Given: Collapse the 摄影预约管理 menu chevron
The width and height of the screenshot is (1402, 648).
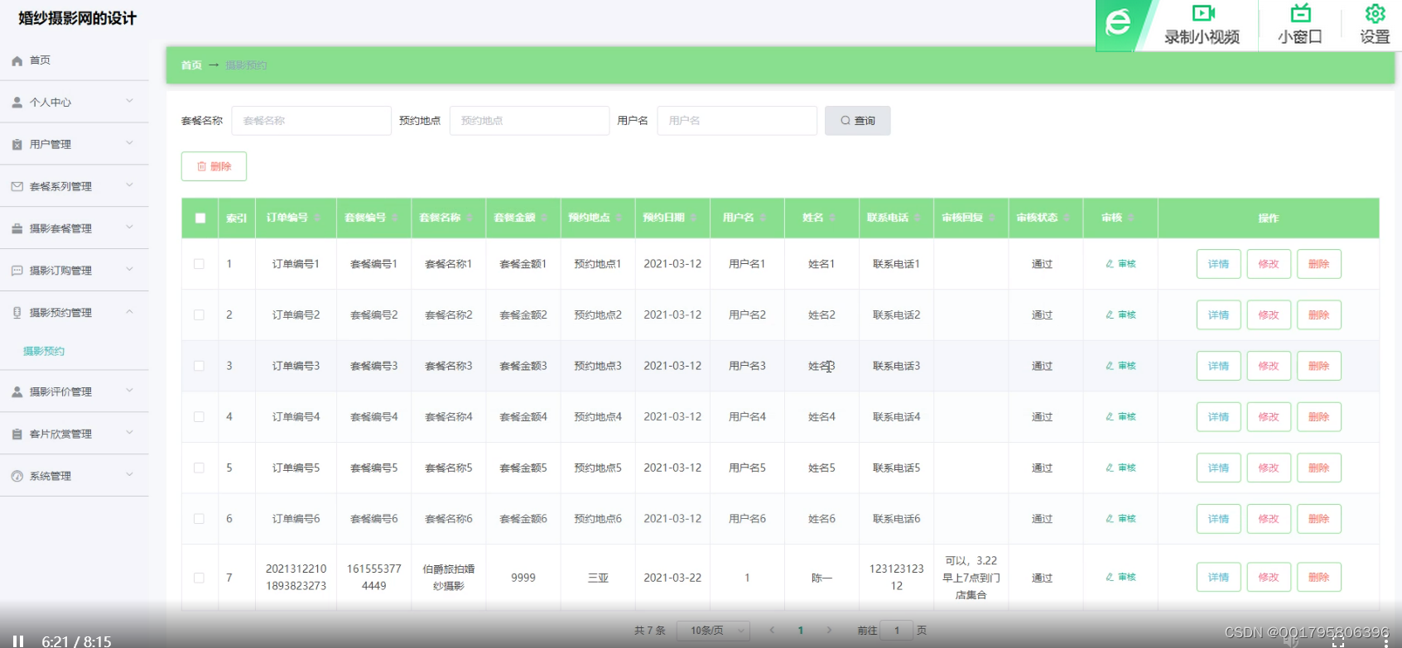Looking at the screenshot, I should (x=129, y=312).
